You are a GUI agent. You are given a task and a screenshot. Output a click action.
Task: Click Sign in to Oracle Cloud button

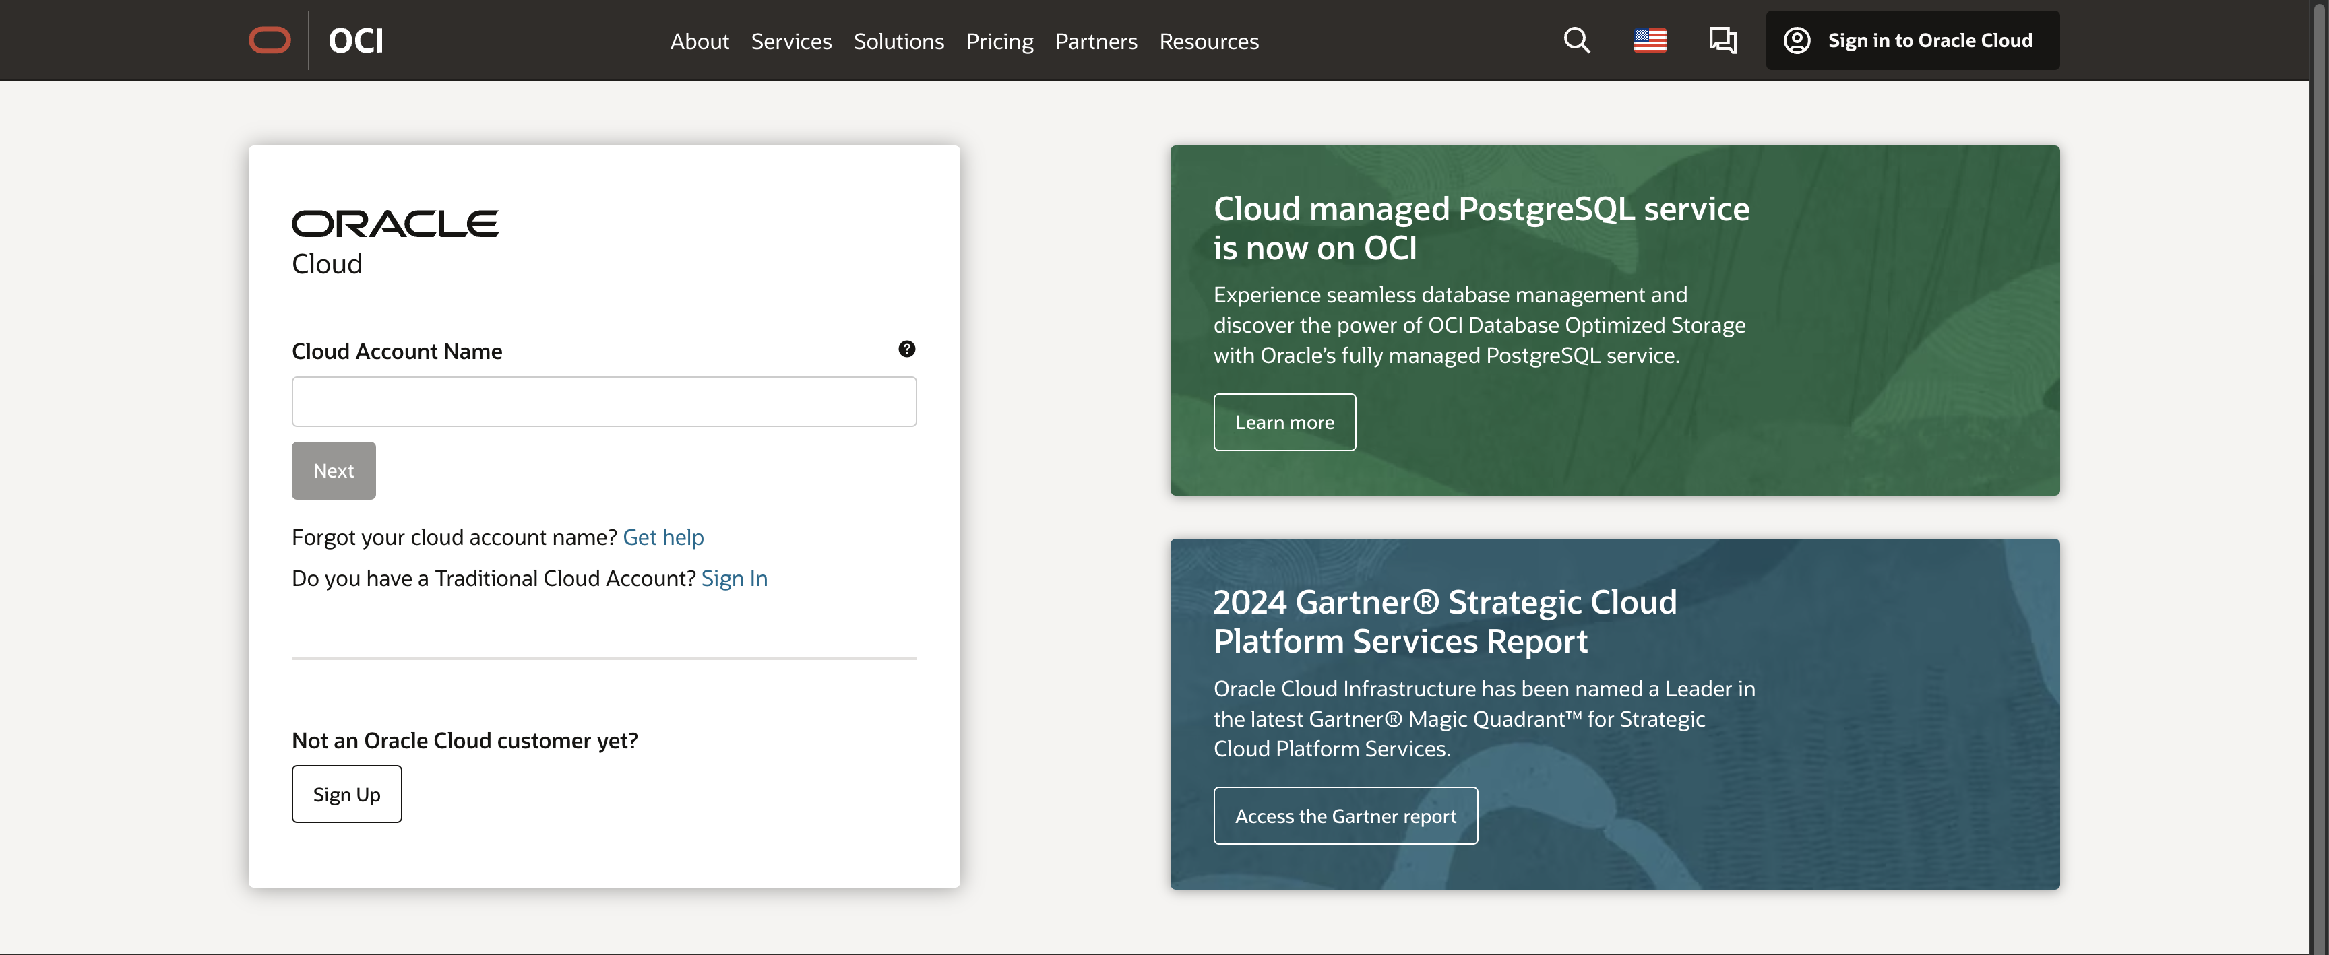(x=1913, y=40)
